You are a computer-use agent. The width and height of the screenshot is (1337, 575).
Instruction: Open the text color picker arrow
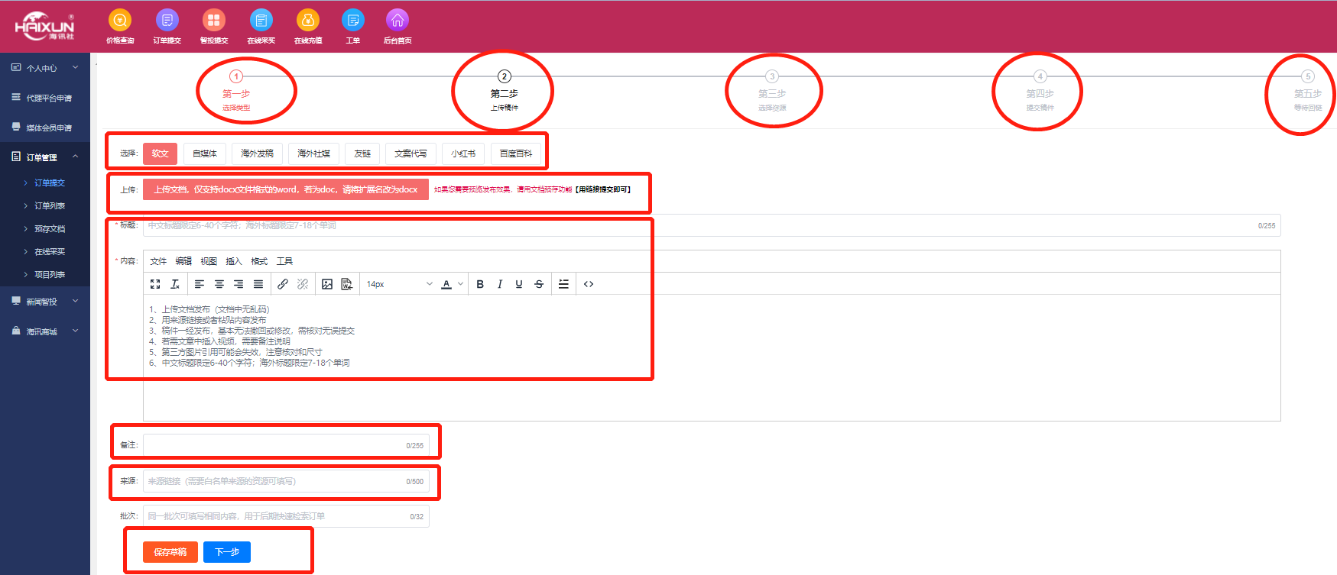460,284
